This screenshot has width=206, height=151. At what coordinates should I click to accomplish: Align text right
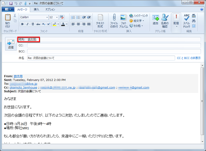coord(83,24)
